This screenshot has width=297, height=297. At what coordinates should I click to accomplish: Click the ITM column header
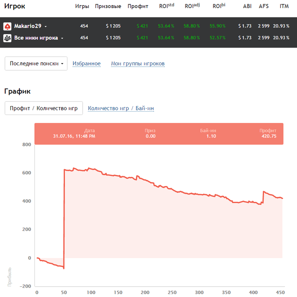[284, 6]
